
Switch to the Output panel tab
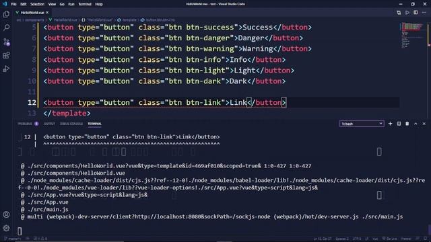point(49,124)
